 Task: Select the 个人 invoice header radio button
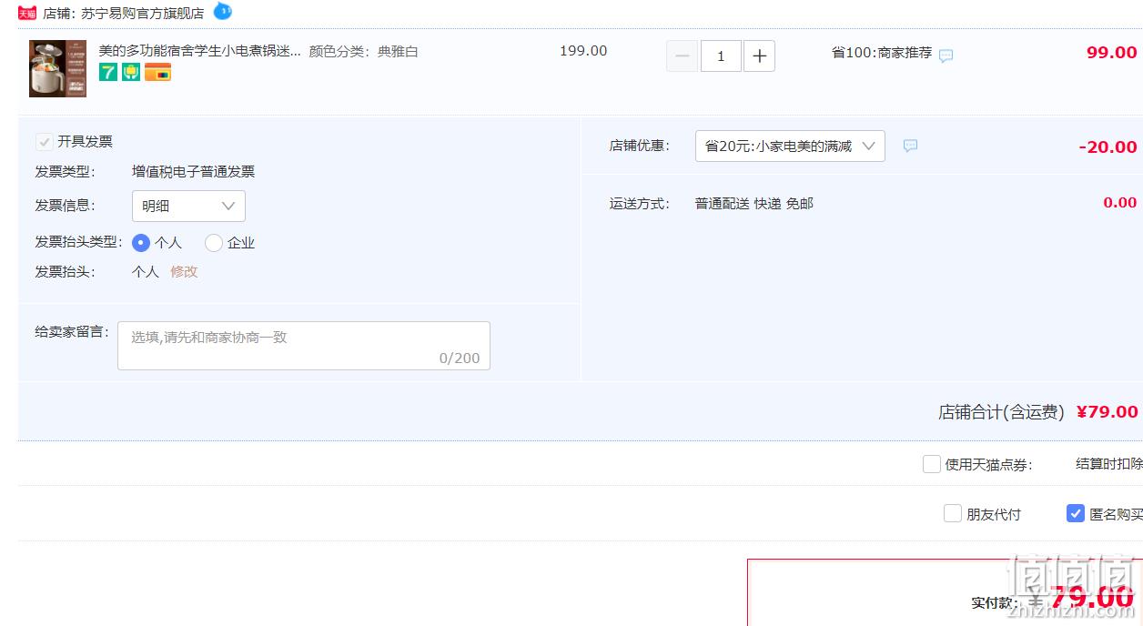point(141,243)
